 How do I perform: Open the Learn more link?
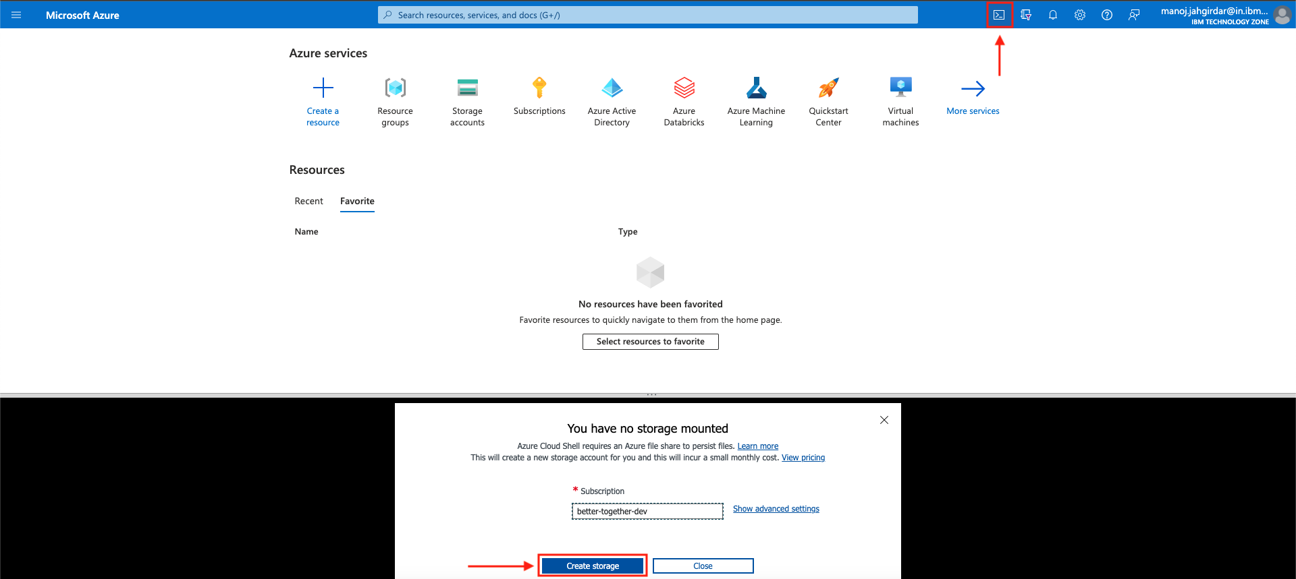coord(758,446)
